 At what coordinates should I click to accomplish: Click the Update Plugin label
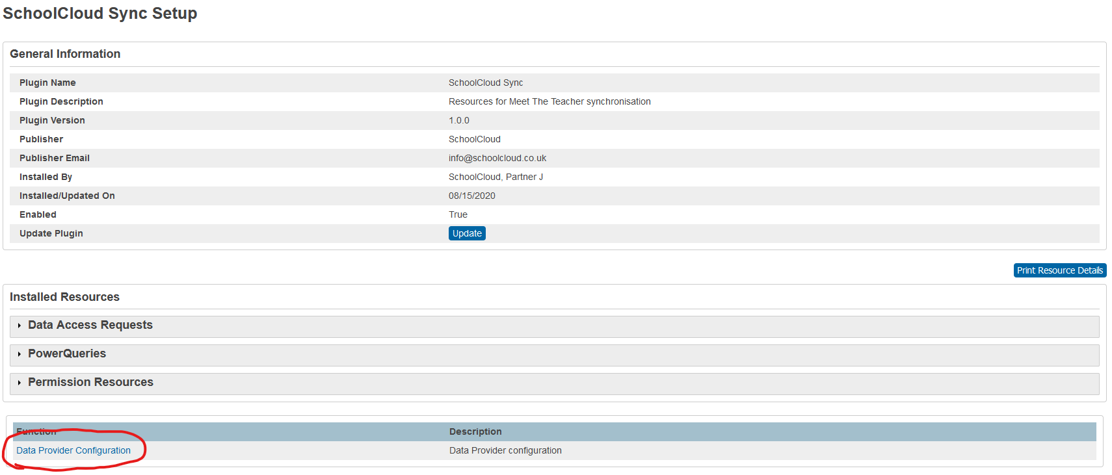pyautogui.click(x=51, y=233)
